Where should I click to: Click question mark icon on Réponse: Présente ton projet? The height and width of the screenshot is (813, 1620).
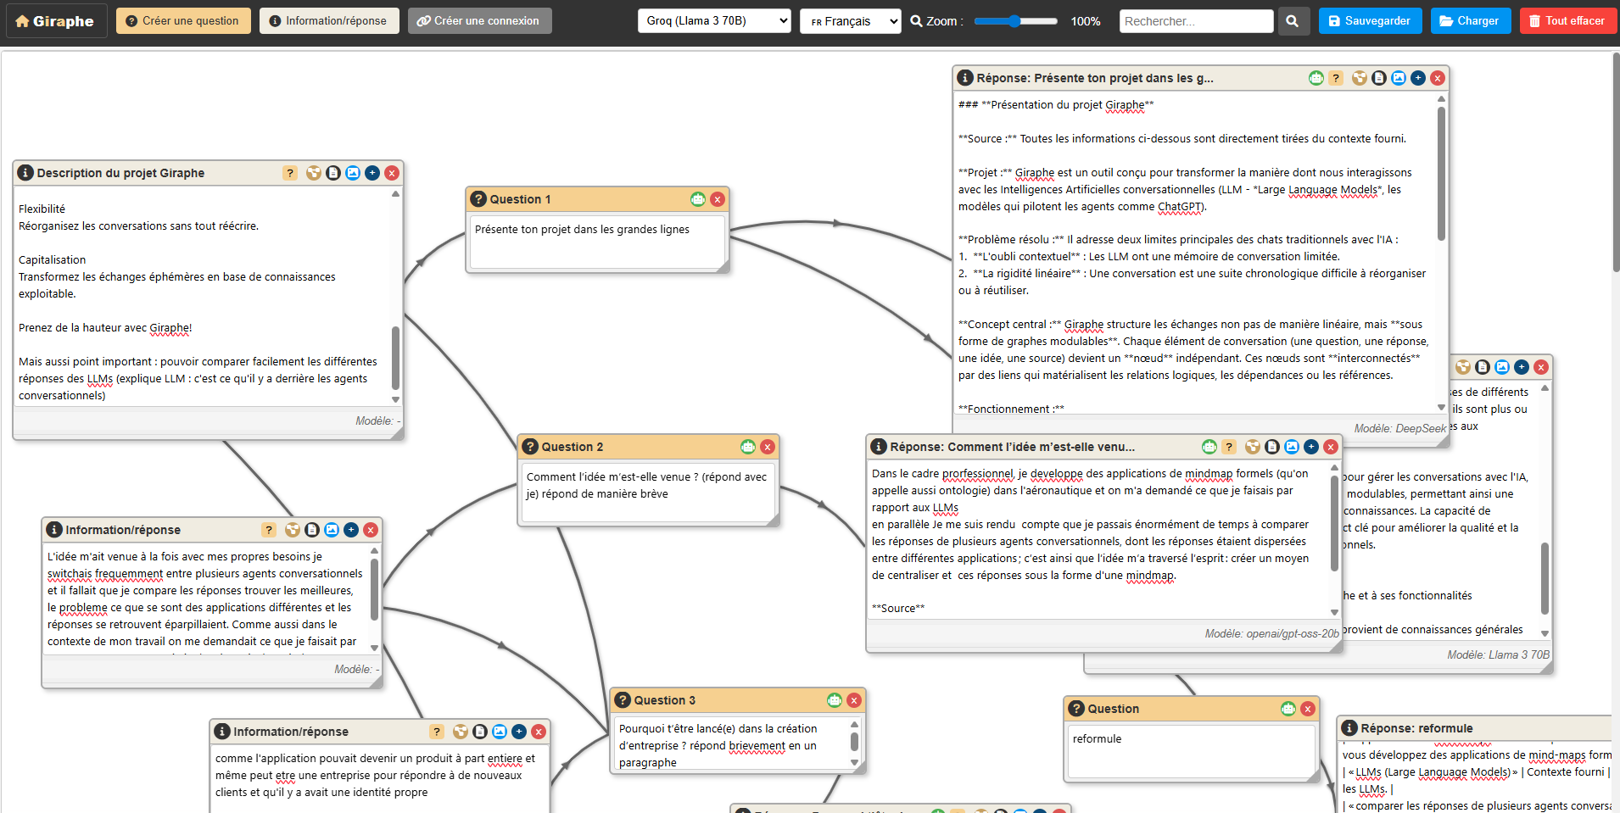tap(1336, 78)
